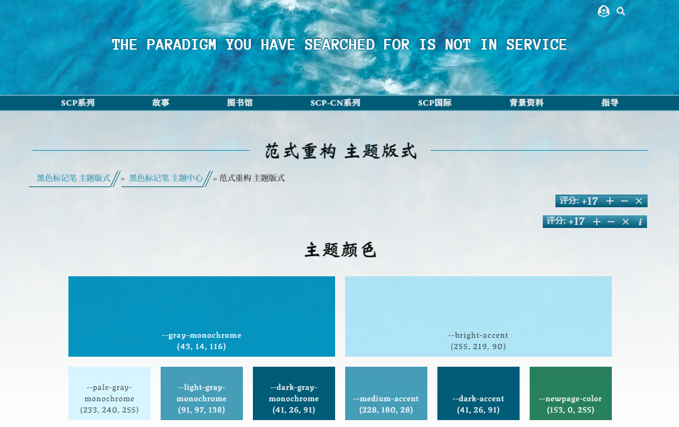Select 故事 from the top navigation
The width and height of the screenshot is (679, 427).
point(161,102)
